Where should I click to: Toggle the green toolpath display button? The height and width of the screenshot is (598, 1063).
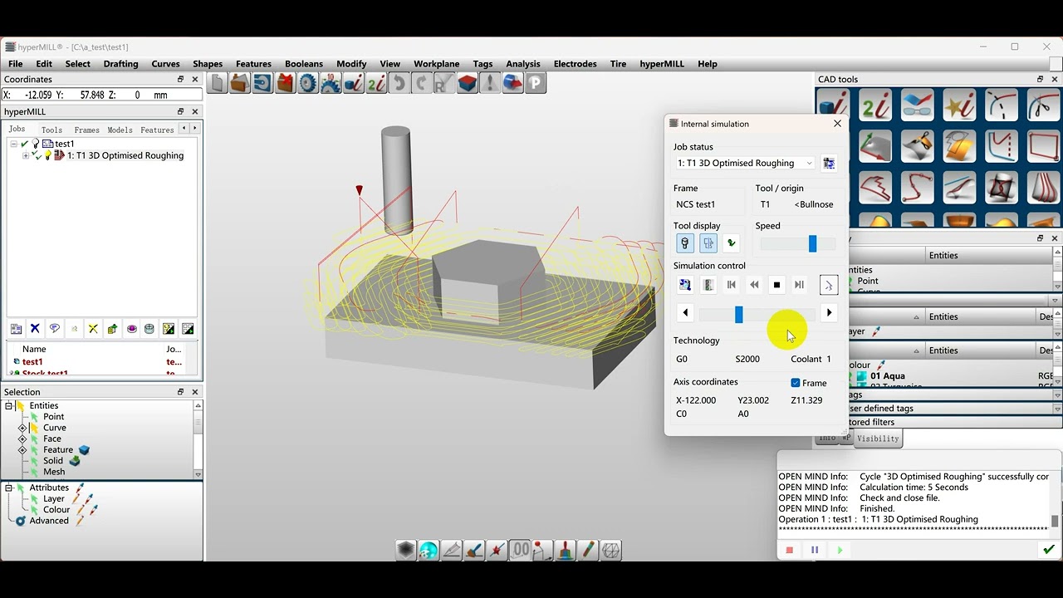(731, 243)
